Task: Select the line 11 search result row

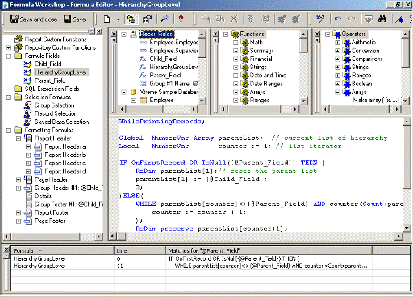Action: click(x=211, y=266)
